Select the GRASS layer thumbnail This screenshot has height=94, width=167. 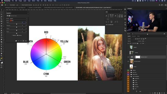point(131,47)
